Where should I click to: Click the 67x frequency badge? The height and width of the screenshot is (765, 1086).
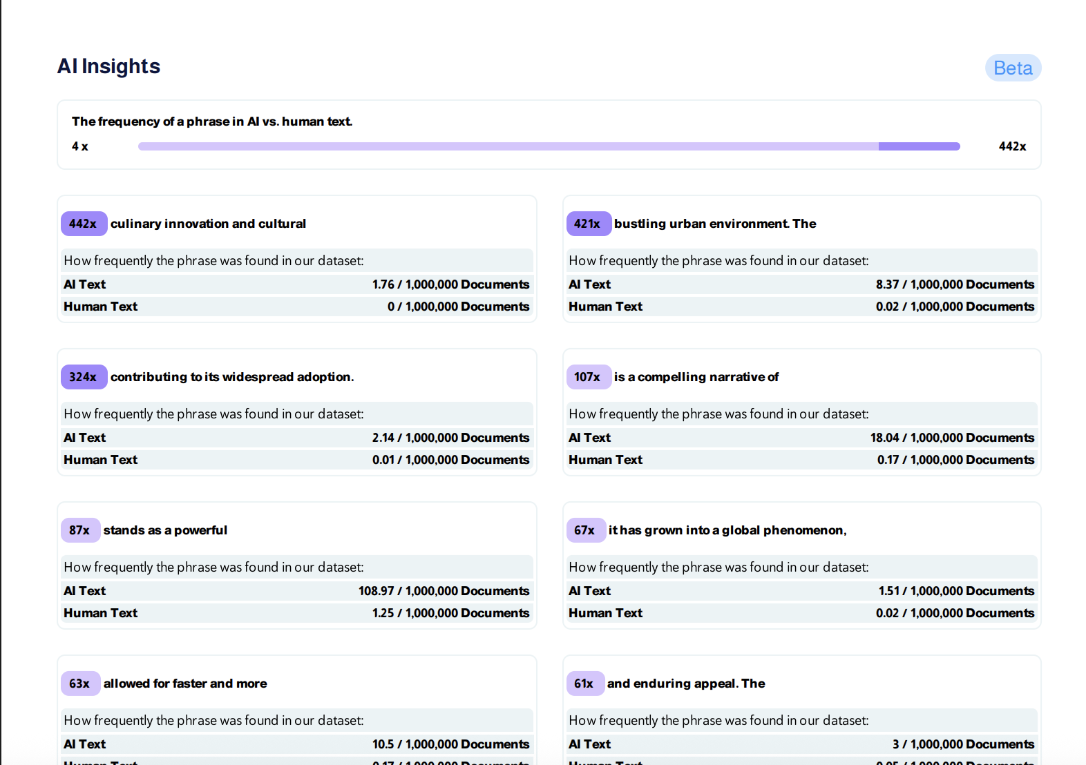[x=586, y=530]
